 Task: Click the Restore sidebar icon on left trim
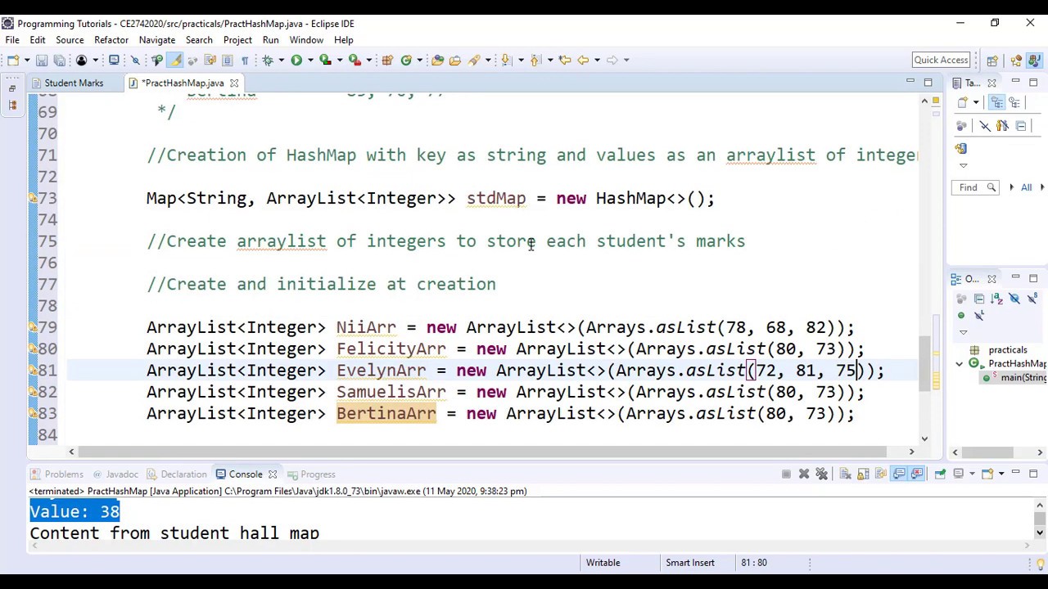click(x=12, y=88)
